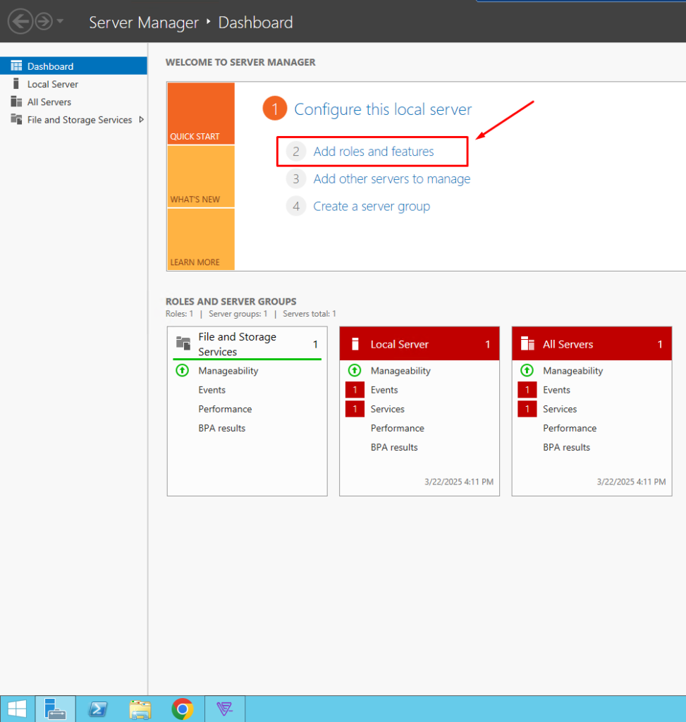The height and width of the screenshot is (722, 686).
Task: Launch PowerShell from the taskbar
Action: (x=97, y=709)
